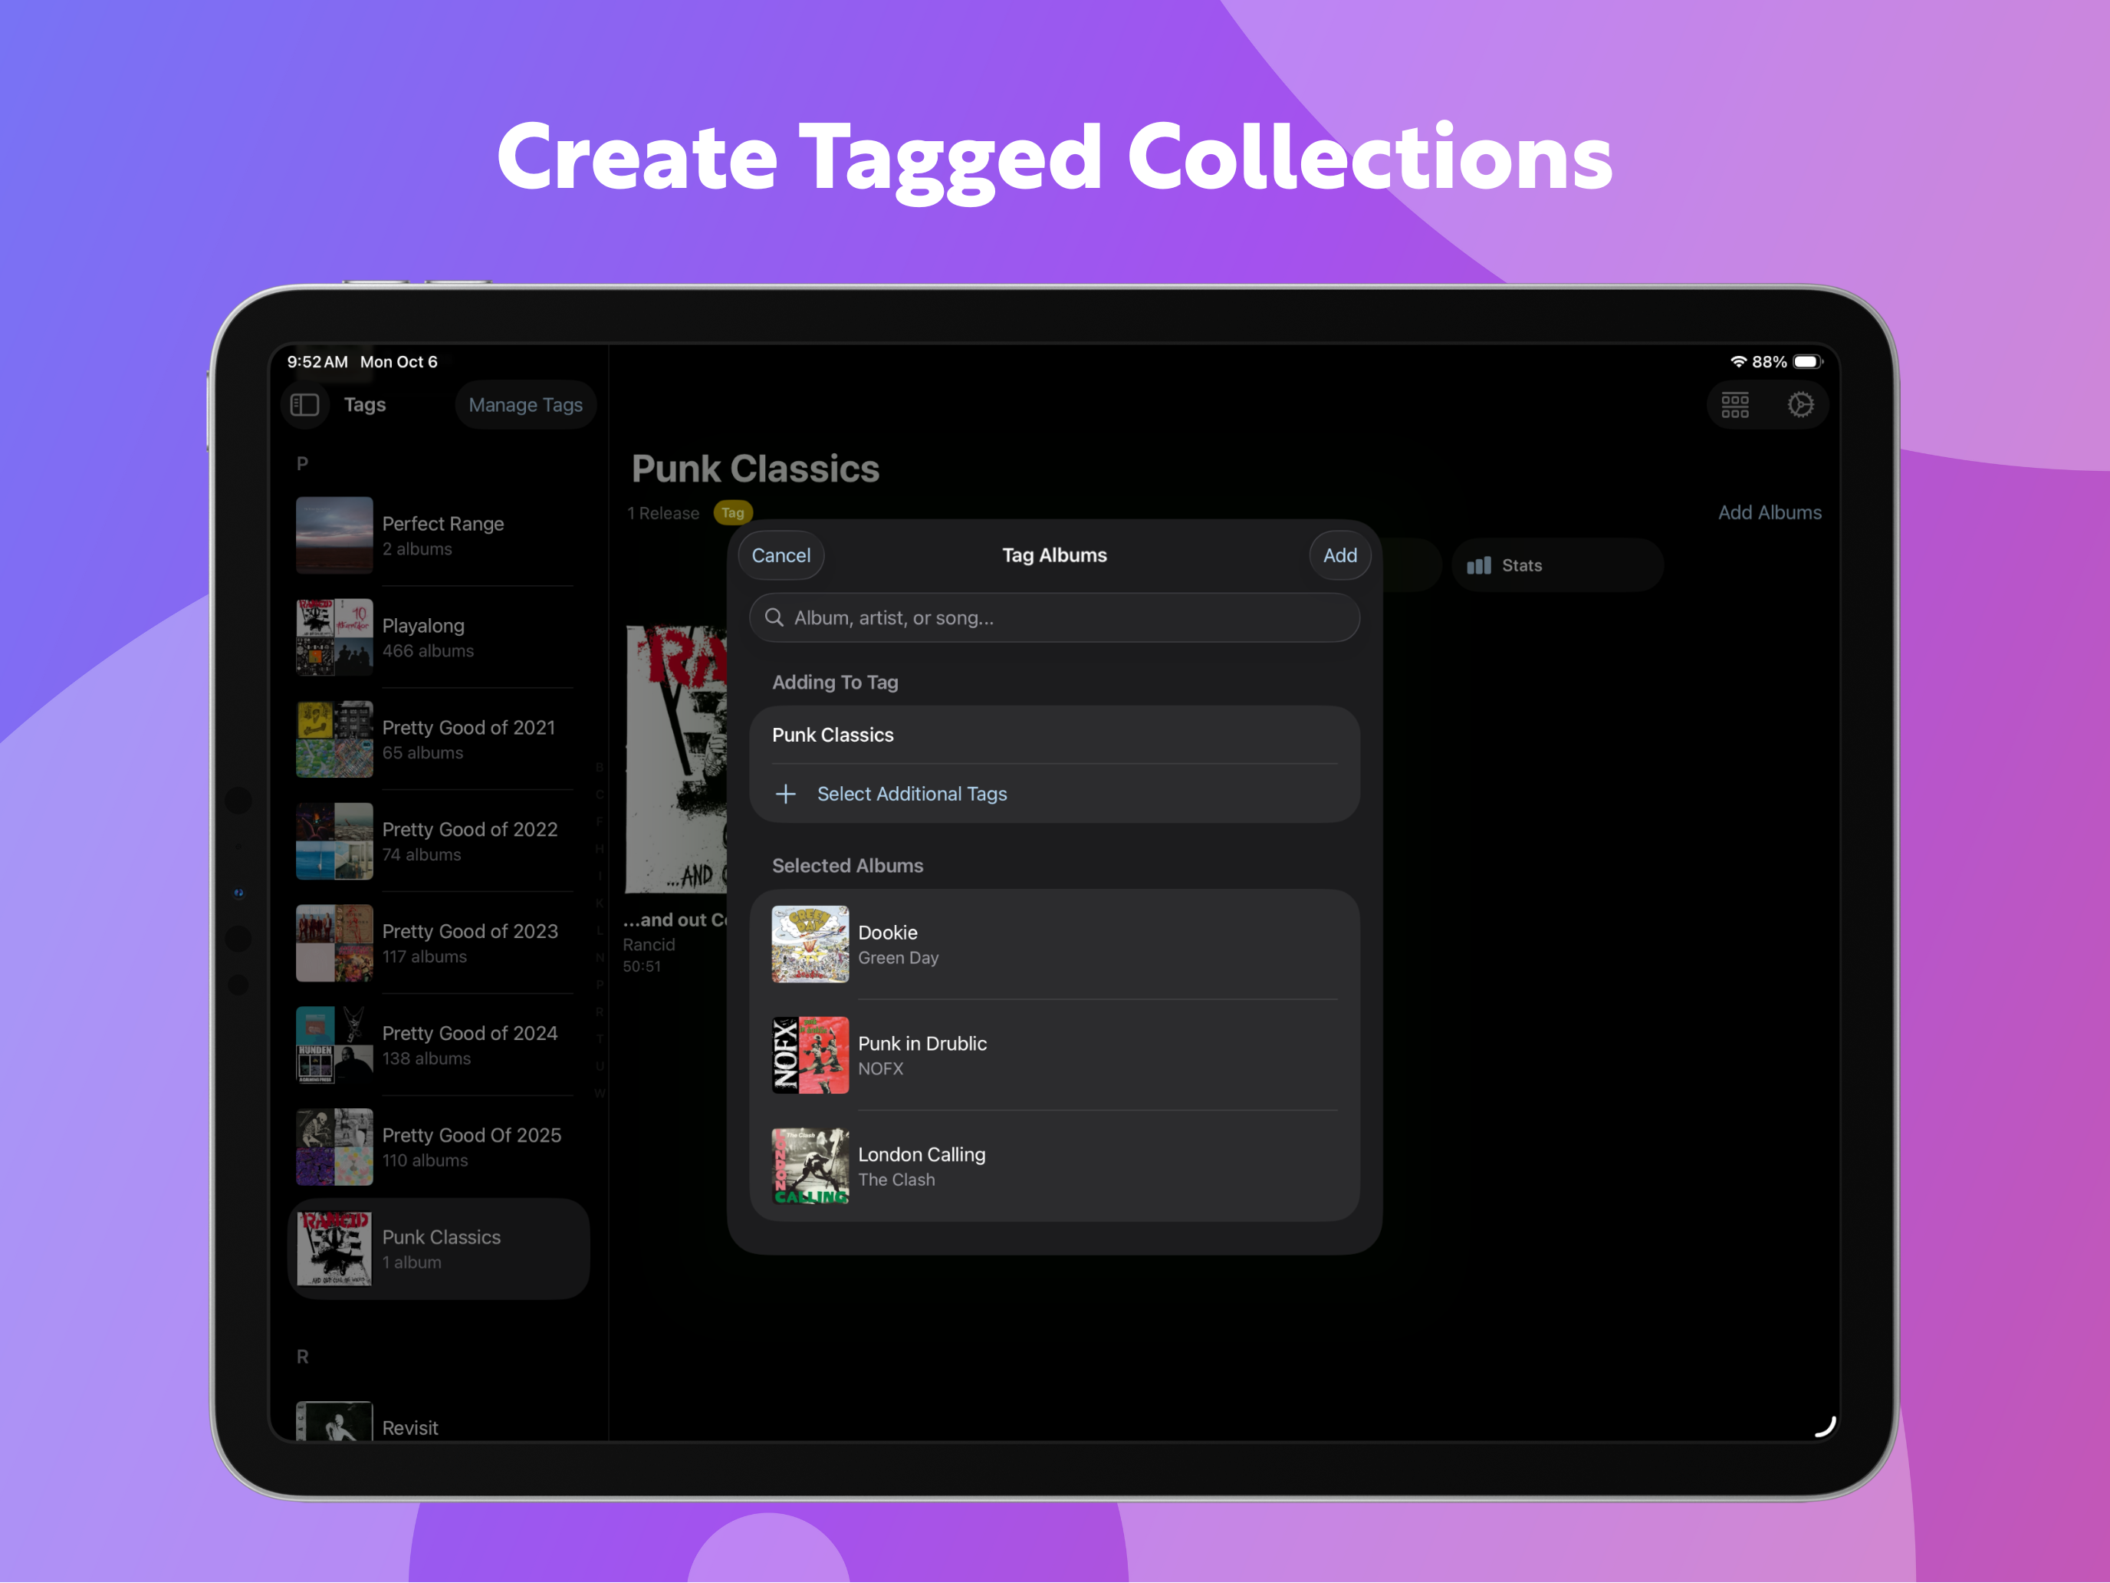Image resolution: width=2110 pixels, height=1583 pixels.
Task: Click the yellow Tag badge
Action: coord(732,512)
